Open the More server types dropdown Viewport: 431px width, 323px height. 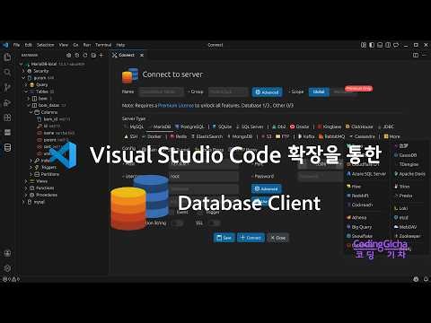[x=391, y=136]
